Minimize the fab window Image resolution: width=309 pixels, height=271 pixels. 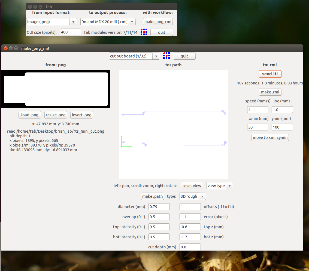(x=35, y=7)
